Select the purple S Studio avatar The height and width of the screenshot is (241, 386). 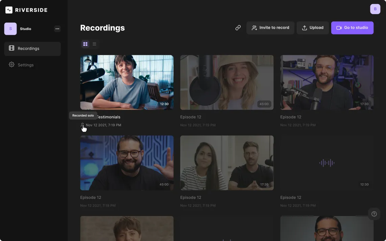[10, 29]
